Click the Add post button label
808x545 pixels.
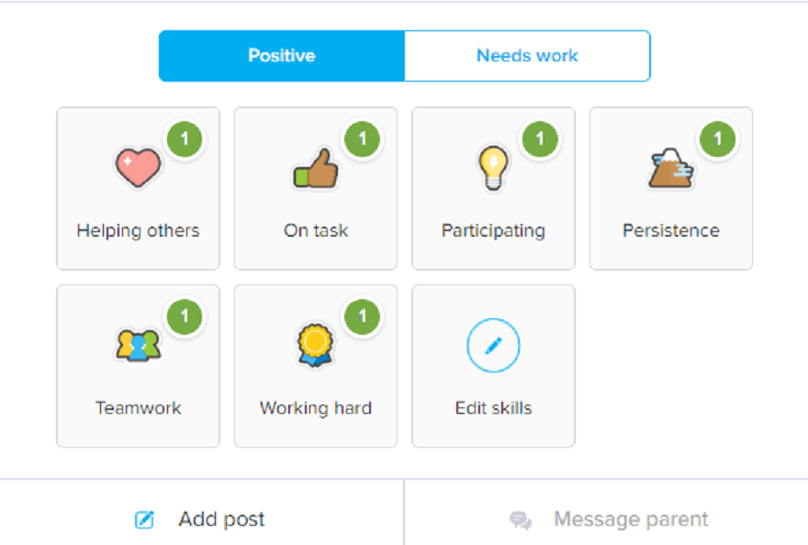tap(221, 519)
